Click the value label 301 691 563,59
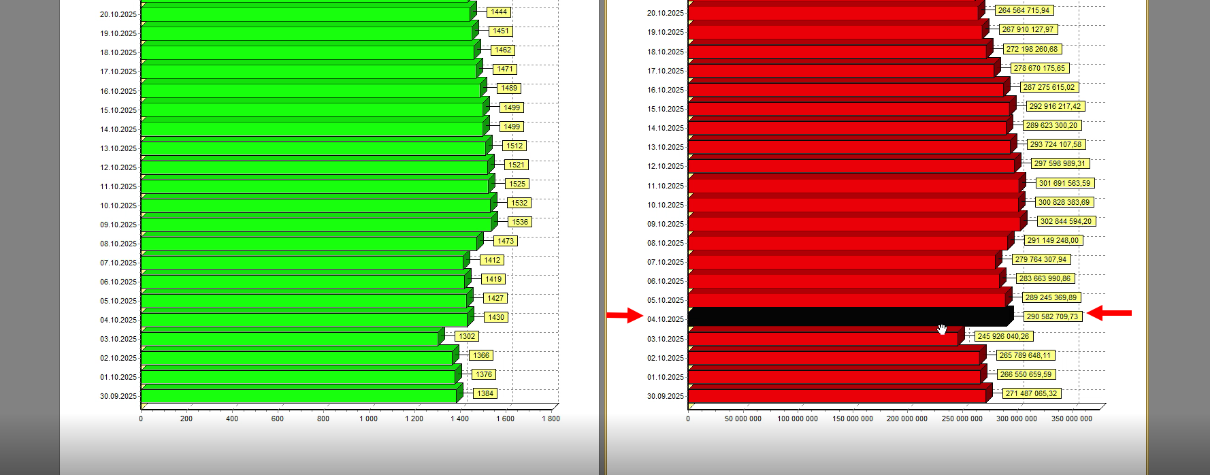 click(x=1064, y=183)
